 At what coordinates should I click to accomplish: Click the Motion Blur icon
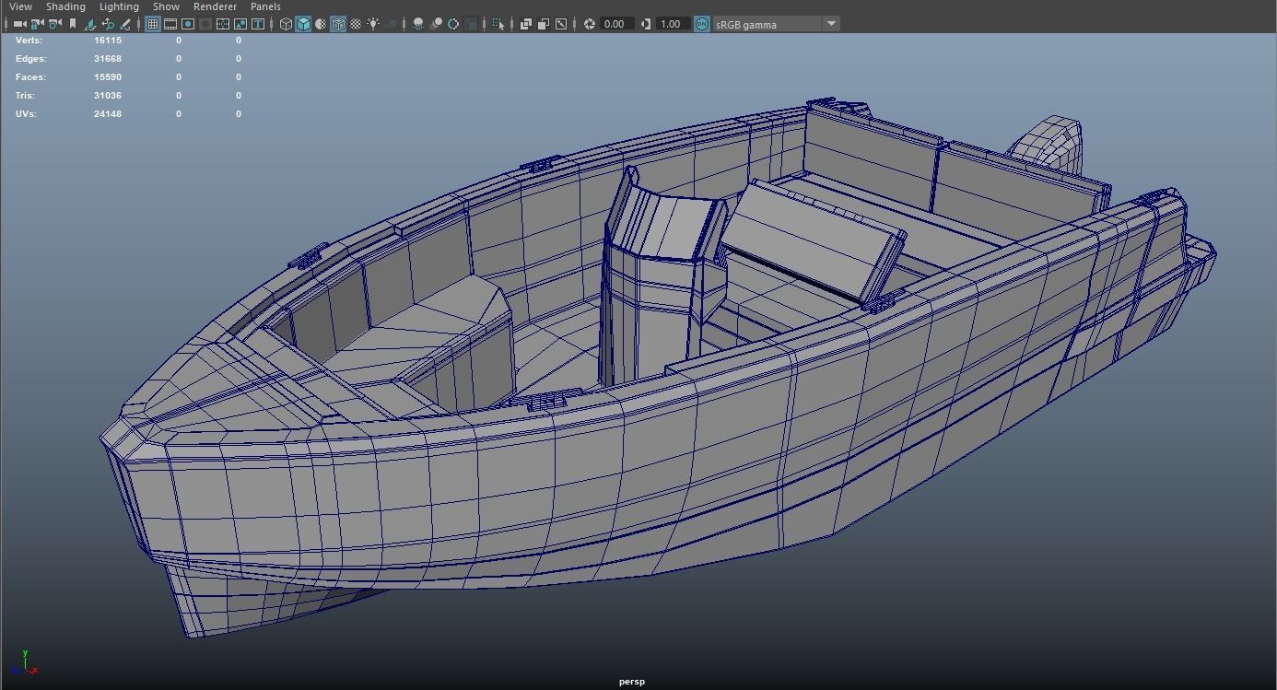[x=437, y=24]
